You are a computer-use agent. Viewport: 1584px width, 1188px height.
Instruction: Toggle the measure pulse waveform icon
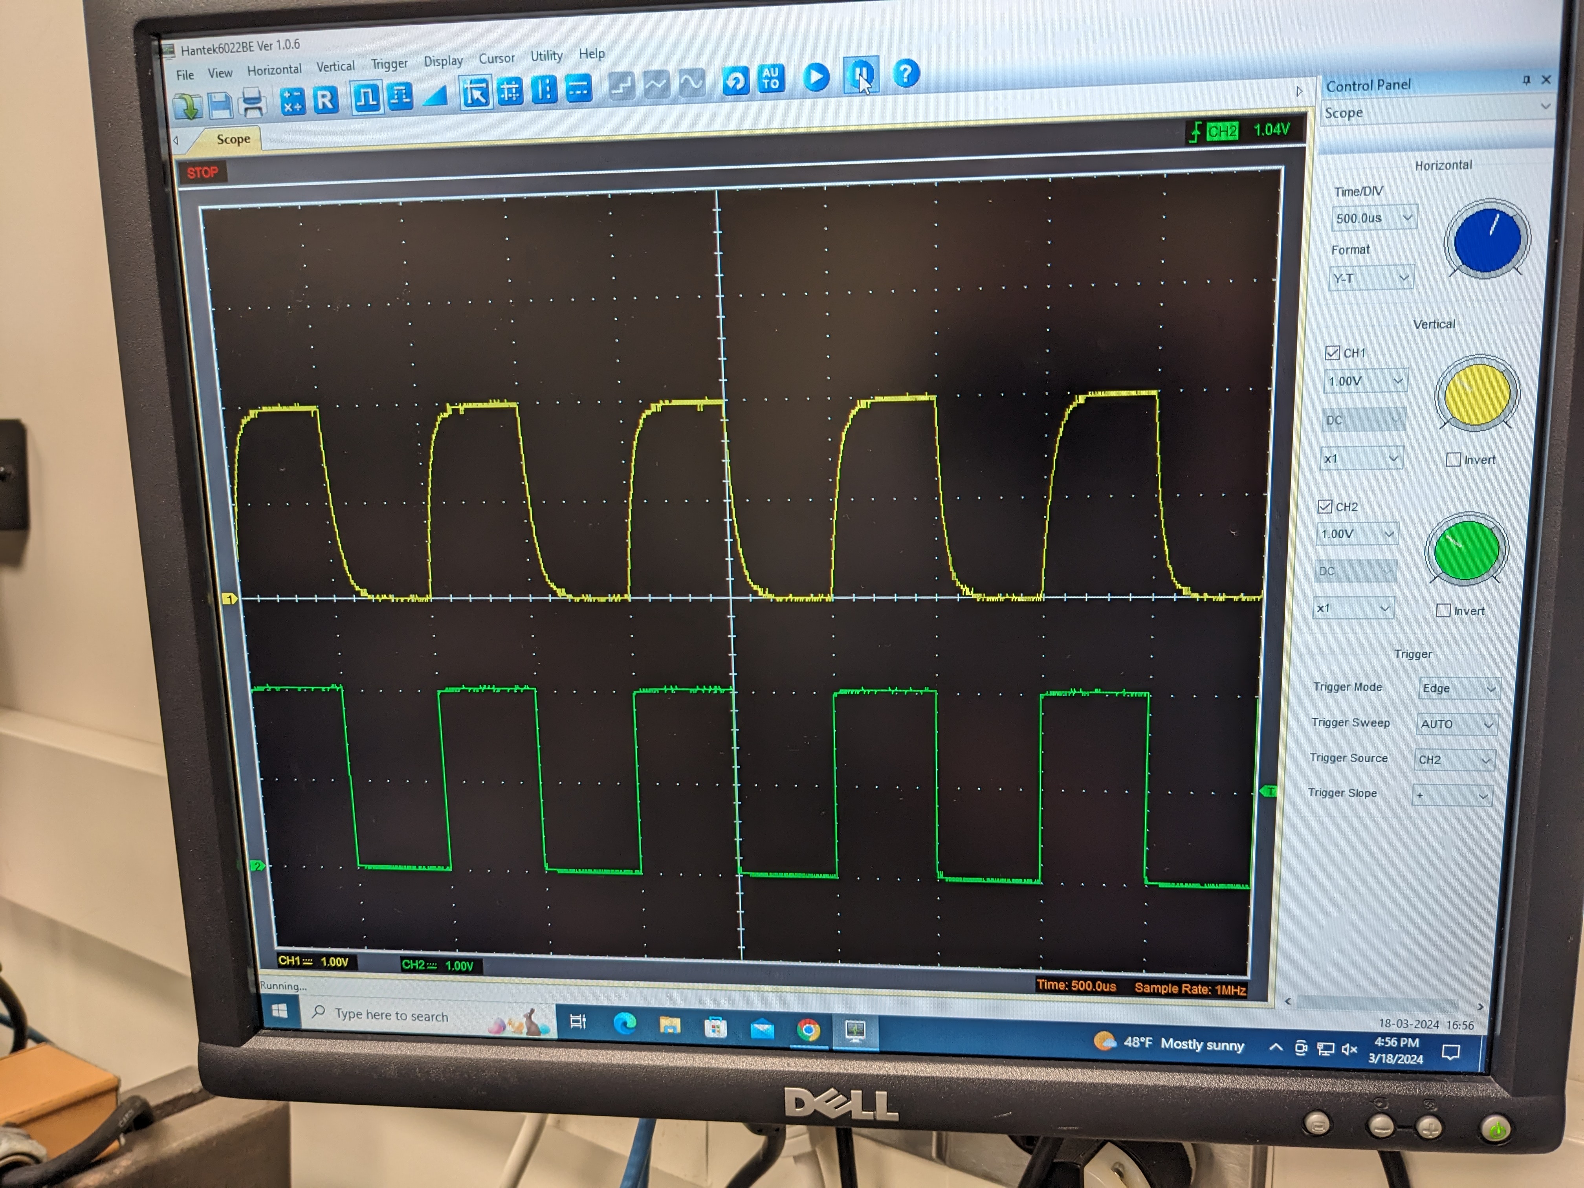point(367,97)
